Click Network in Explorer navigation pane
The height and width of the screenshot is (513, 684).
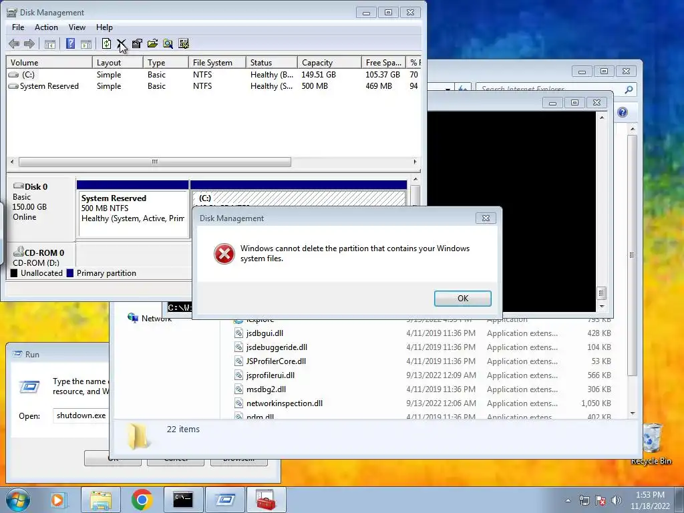click(x=156, y=319)
